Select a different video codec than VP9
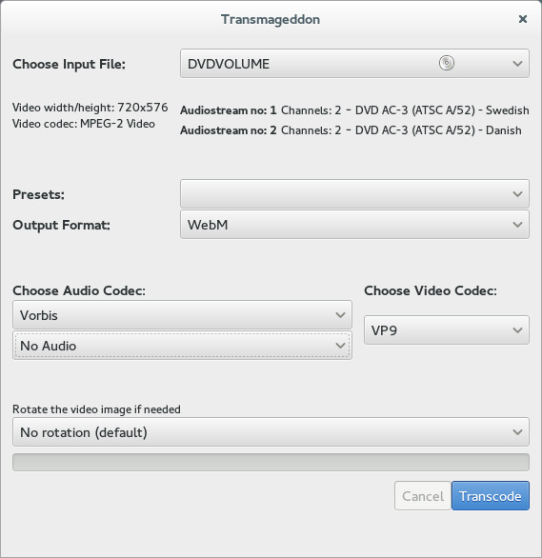Image resolution: width=542 pixels, height=558 pixels. click(447, 329)
